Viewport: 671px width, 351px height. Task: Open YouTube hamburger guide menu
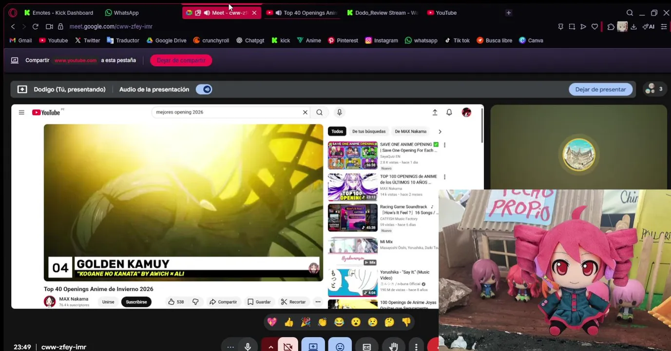coord(21,113)
